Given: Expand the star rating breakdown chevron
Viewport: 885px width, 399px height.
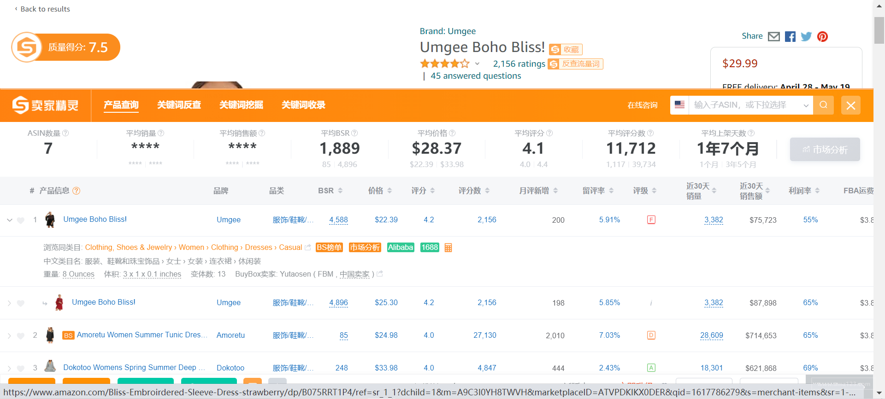Looking at the screenshot, I should [477, 64].
